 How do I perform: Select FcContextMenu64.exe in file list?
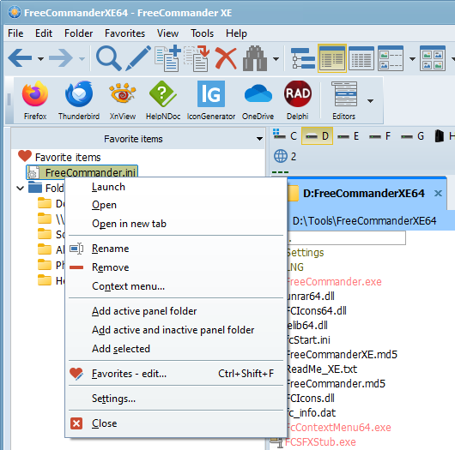[x=338, y=428]
